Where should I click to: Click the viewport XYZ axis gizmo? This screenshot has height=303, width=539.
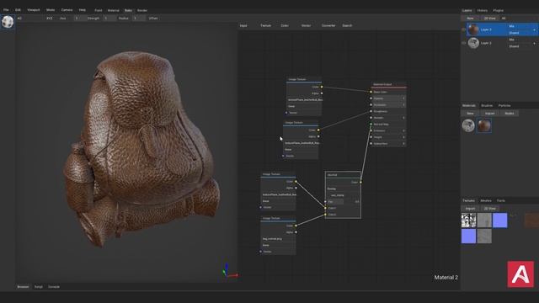click(x=229, y=271)
